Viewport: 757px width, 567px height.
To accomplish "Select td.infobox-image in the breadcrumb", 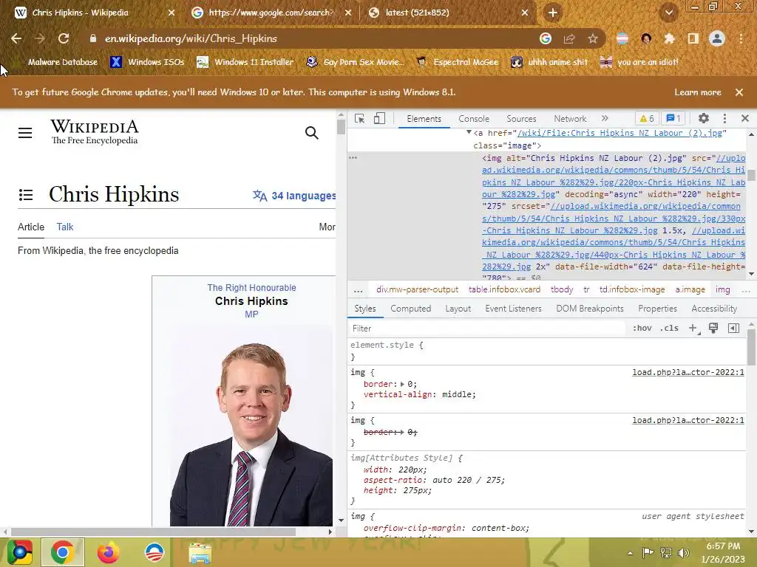I will (x=632, y=289).
